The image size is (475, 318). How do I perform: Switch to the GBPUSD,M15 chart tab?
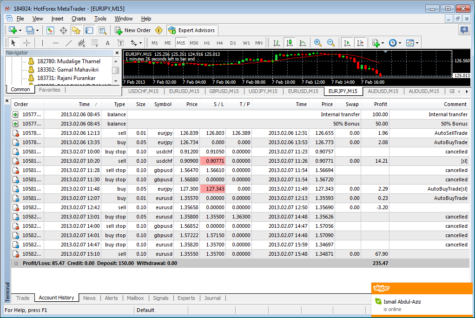(x=224, y=91)
